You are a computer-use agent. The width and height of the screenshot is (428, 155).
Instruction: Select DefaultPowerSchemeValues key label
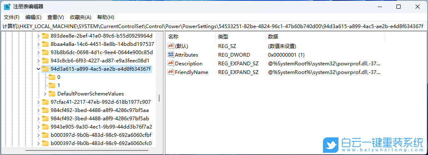click(x=90, y=94)
